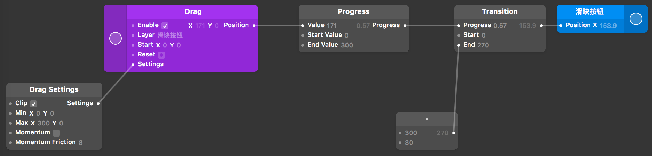The height and width of the screenshot is (156, 652).
Task: Enable the Momentum checkbox
Action: (x=56, y=133)
